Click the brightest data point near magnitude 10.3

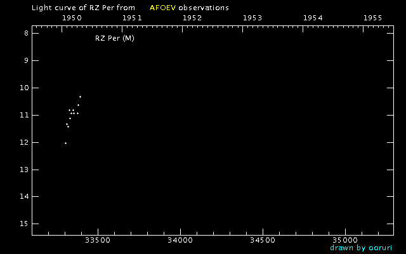(81, 97)
